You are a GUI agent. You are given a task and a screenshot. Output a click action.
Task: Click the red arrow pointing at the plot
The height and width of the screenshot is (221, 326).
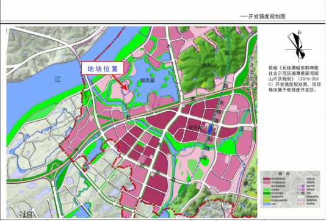[x=120, y=82]
